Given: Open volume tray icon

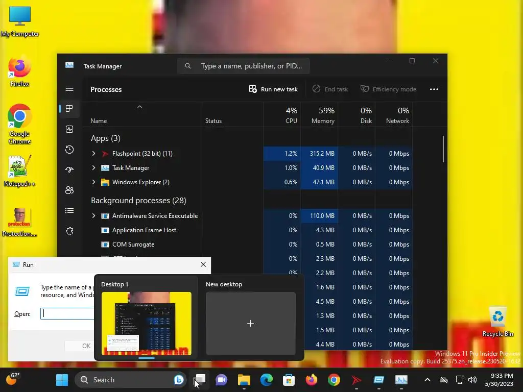Looking at the screenshot, I should [472, 380].
